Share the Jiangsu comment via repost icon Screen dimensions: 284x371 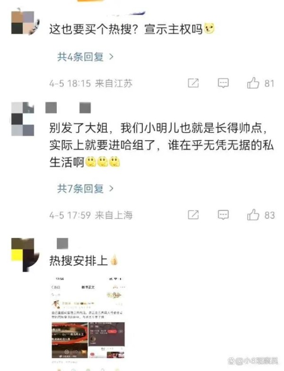pyautogui.click(x=193, y=83)
